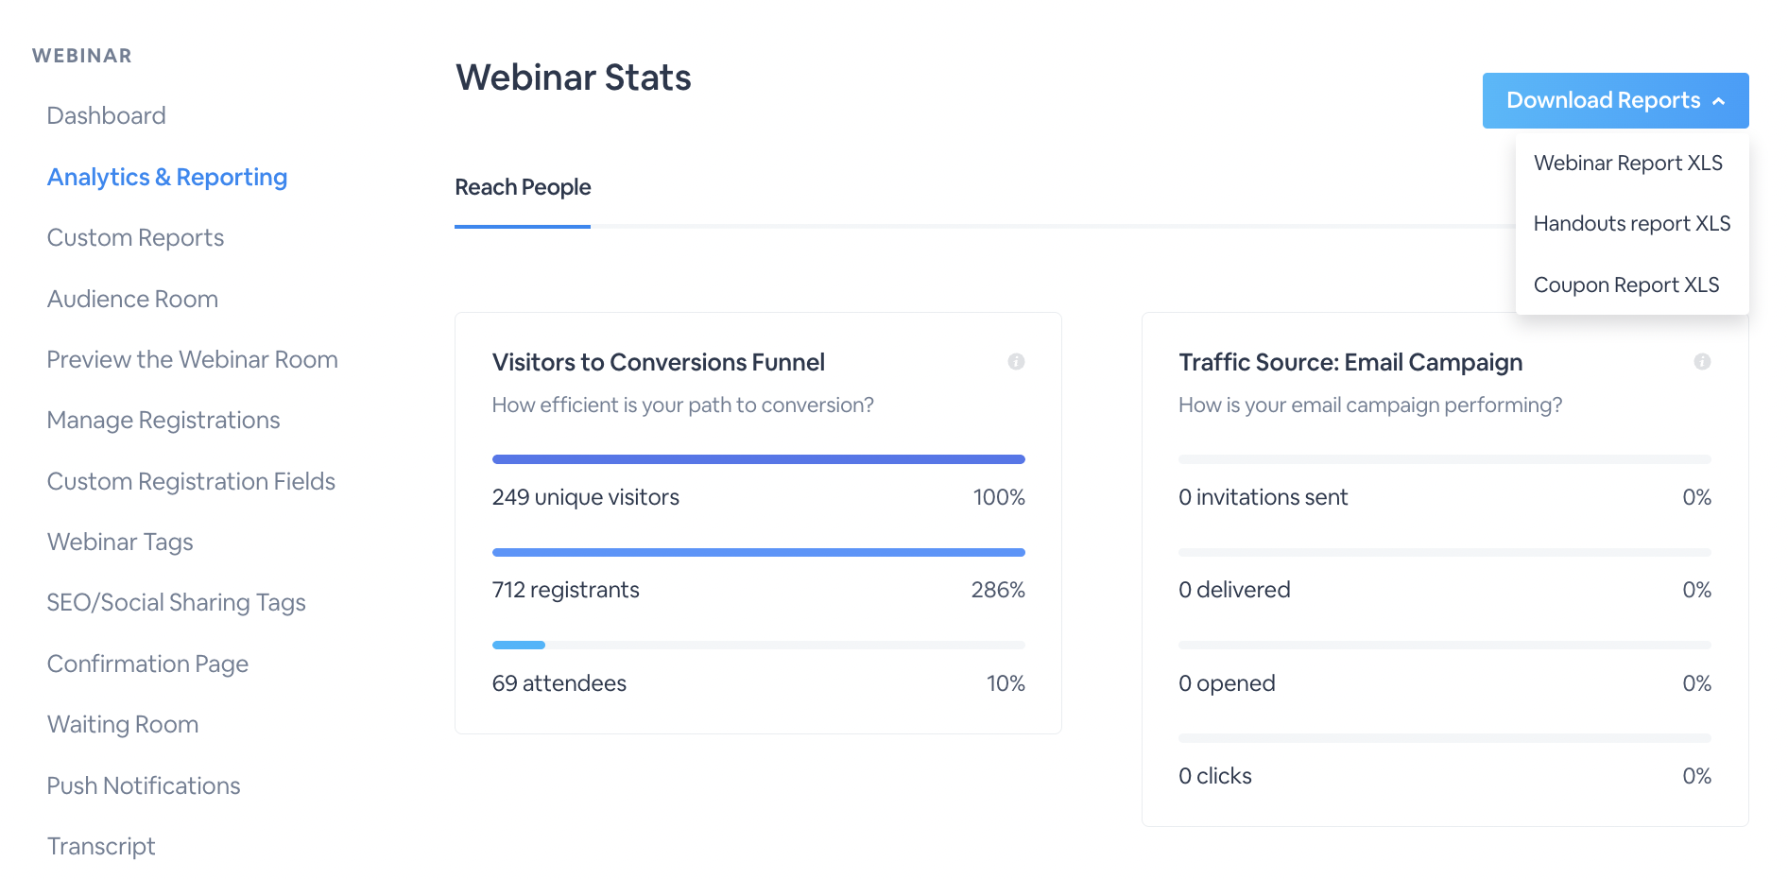Open SEO/Social Sharing Tags
This screenshot has height=879, width=1788.
click(176, 602)
